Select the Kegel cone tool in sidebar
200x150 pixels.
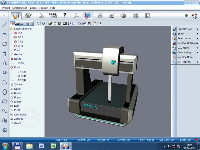click(x=5, y=63)
